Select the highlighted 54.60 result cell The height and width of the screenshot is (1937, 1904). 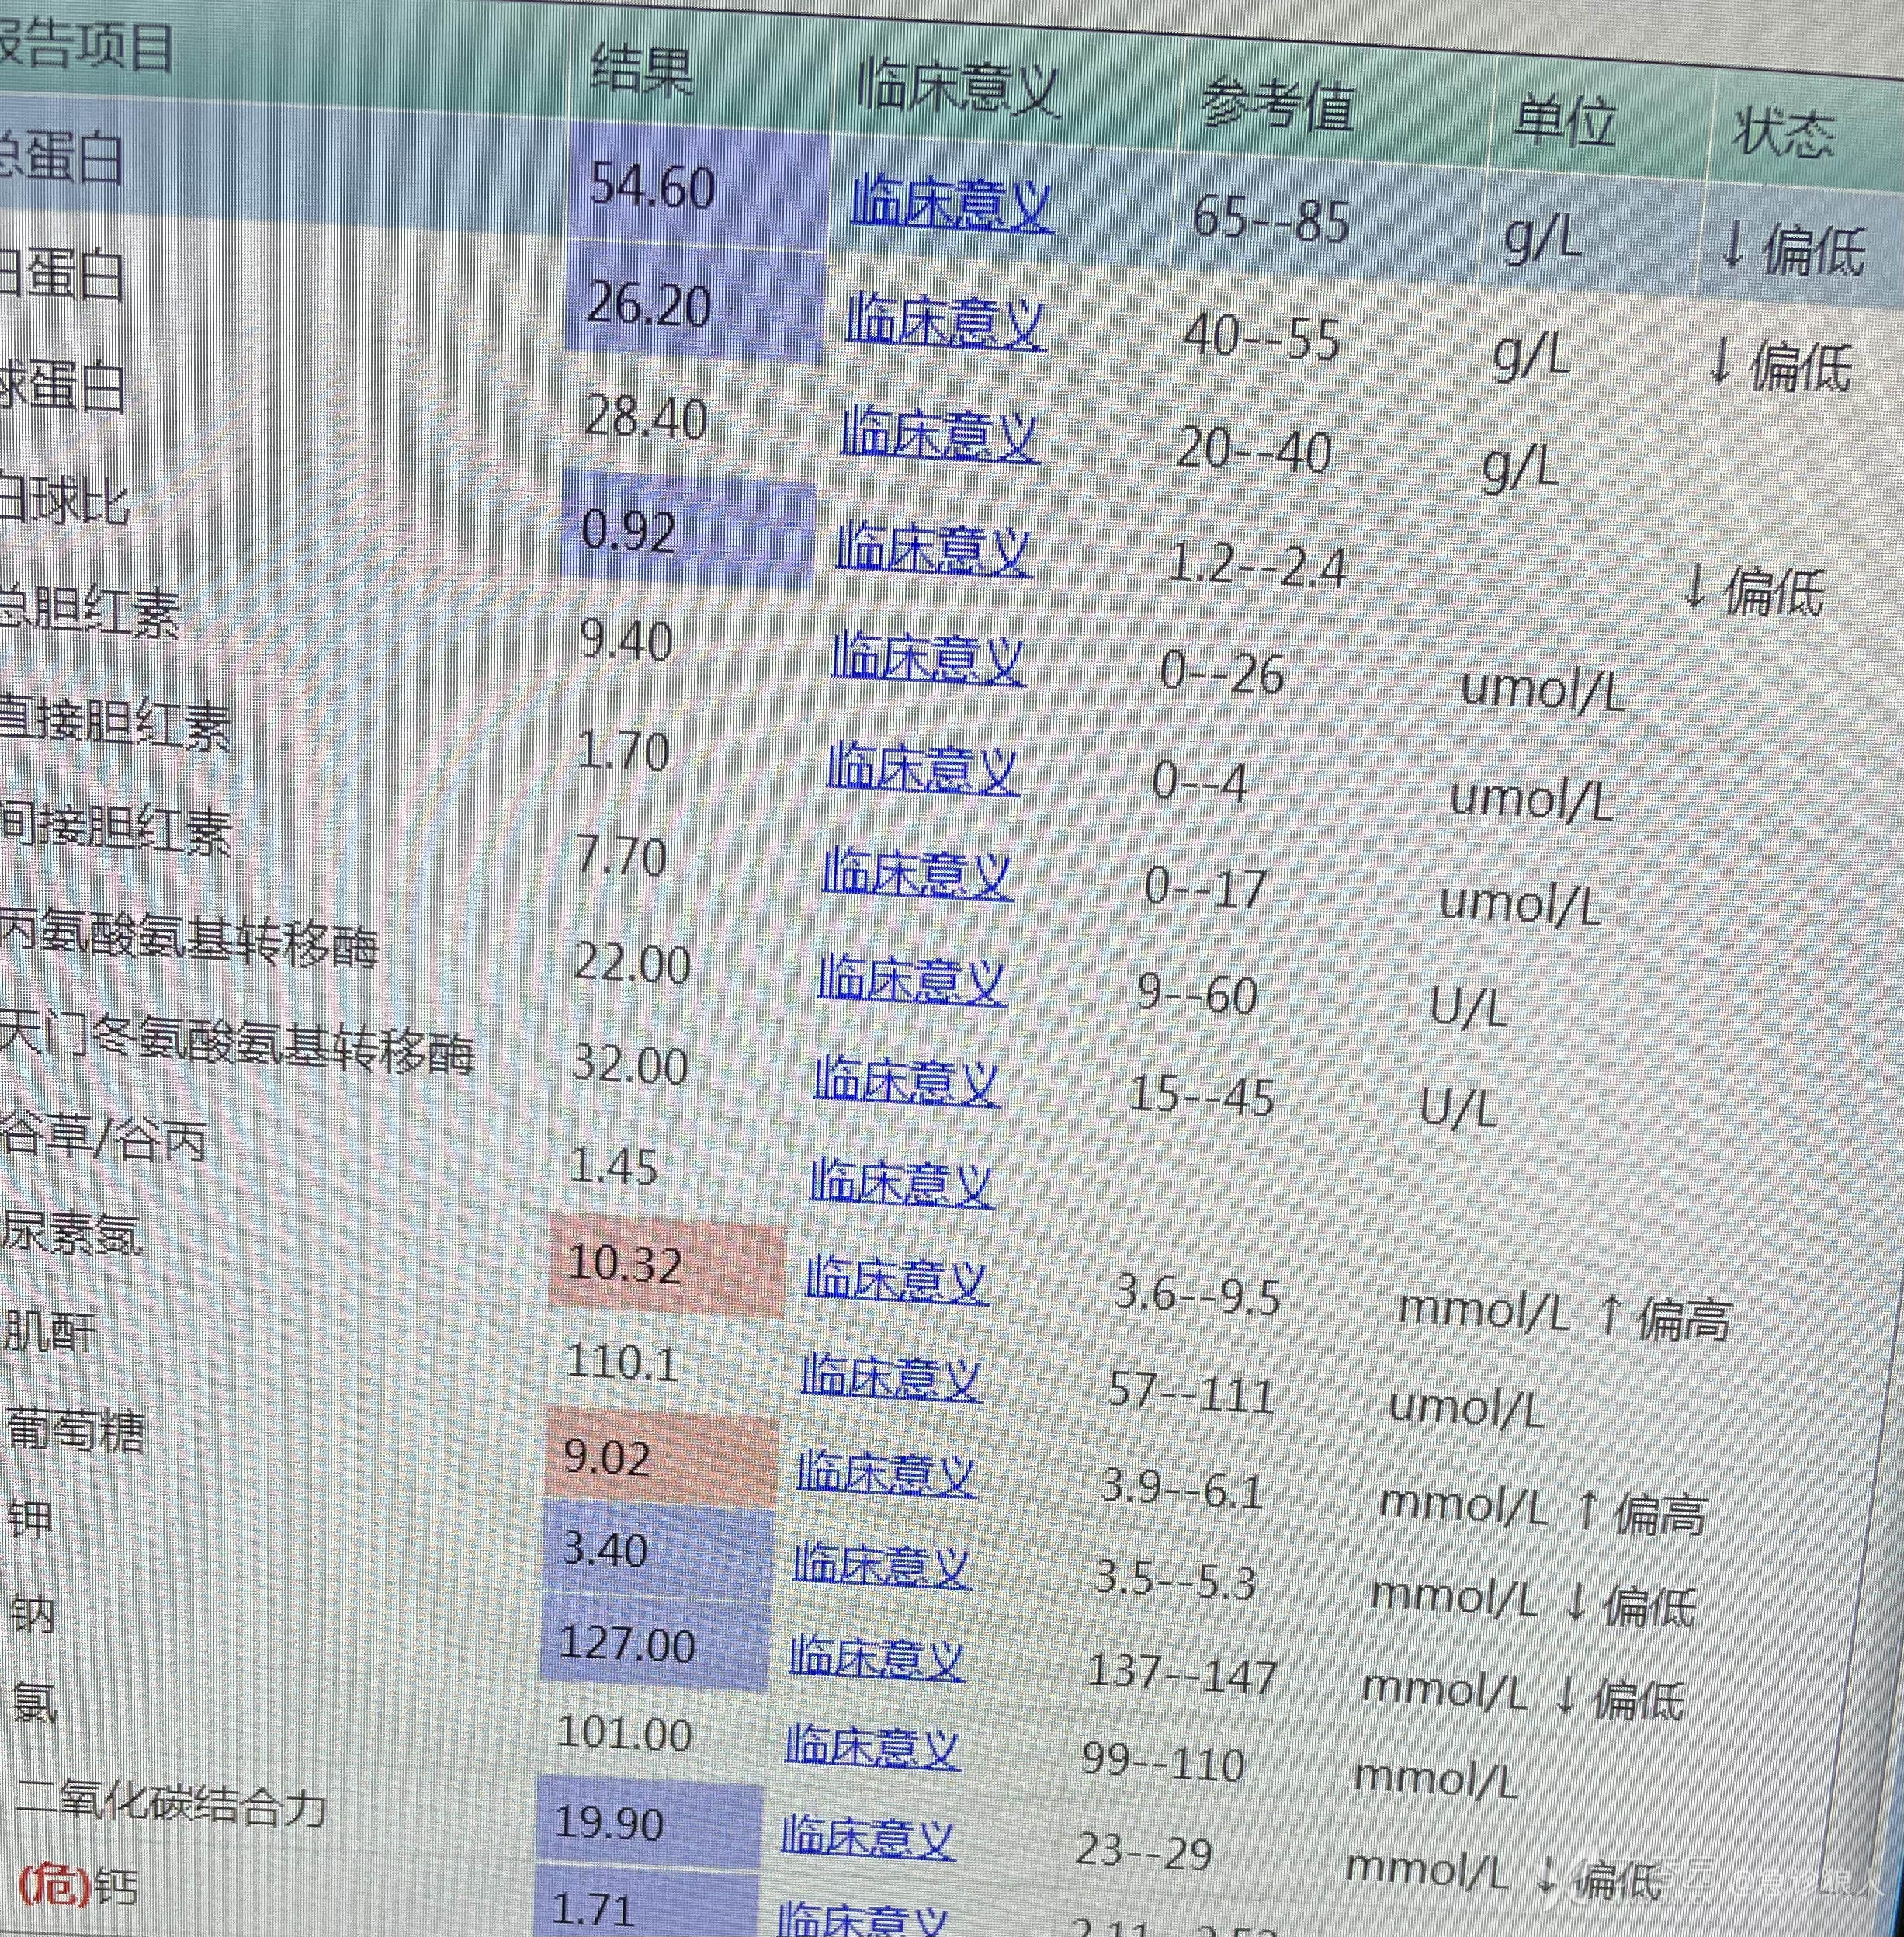[652, 187]
